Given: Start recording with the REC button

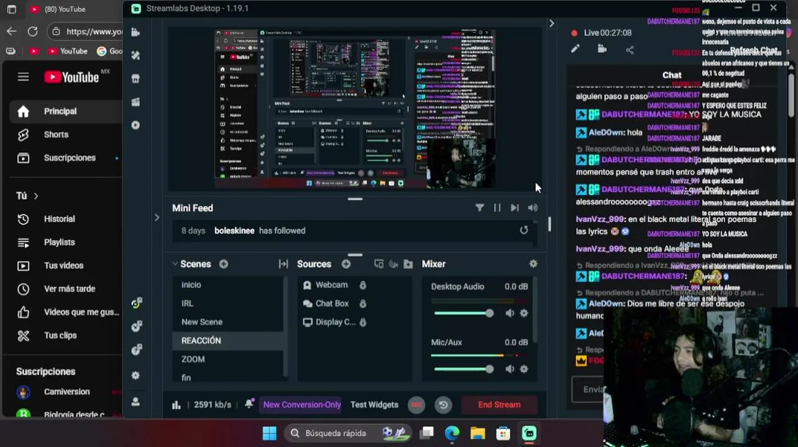Looking at the screenshot, I should tap(416, 405).
